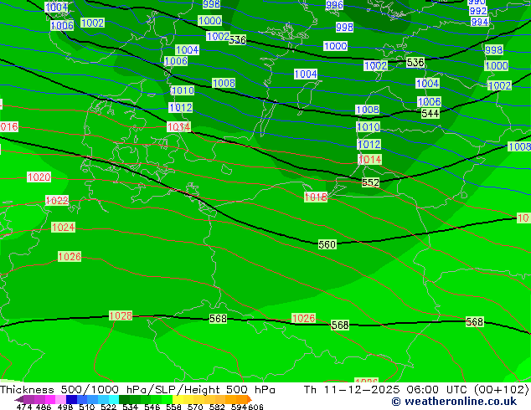Screen dimensions: 531x410
Task: Click the 560 height contour label
Action: (x=327, y=244)
